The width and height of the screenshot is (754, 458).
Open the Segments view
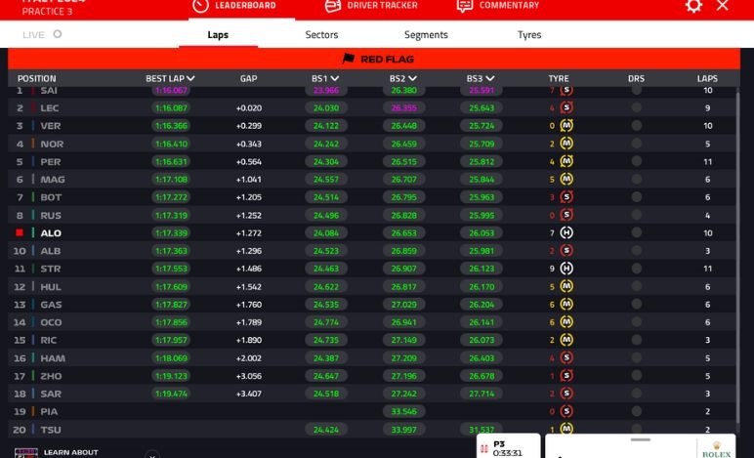click(426, 35)
